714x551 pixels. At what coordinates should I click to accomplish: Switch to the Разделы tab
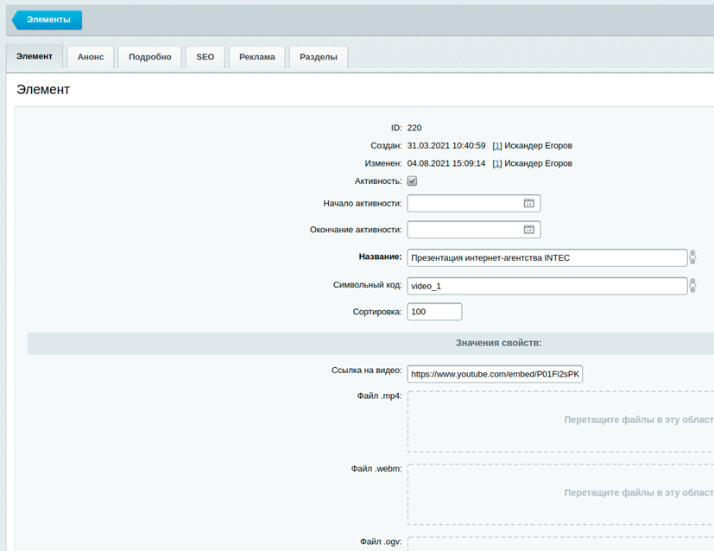(318, 57)
